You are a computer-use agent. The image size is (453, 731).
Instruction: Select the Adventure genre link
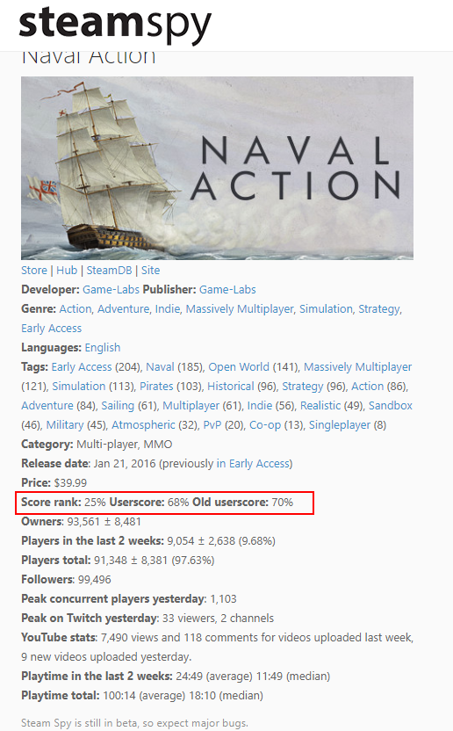tap(124, 309)
